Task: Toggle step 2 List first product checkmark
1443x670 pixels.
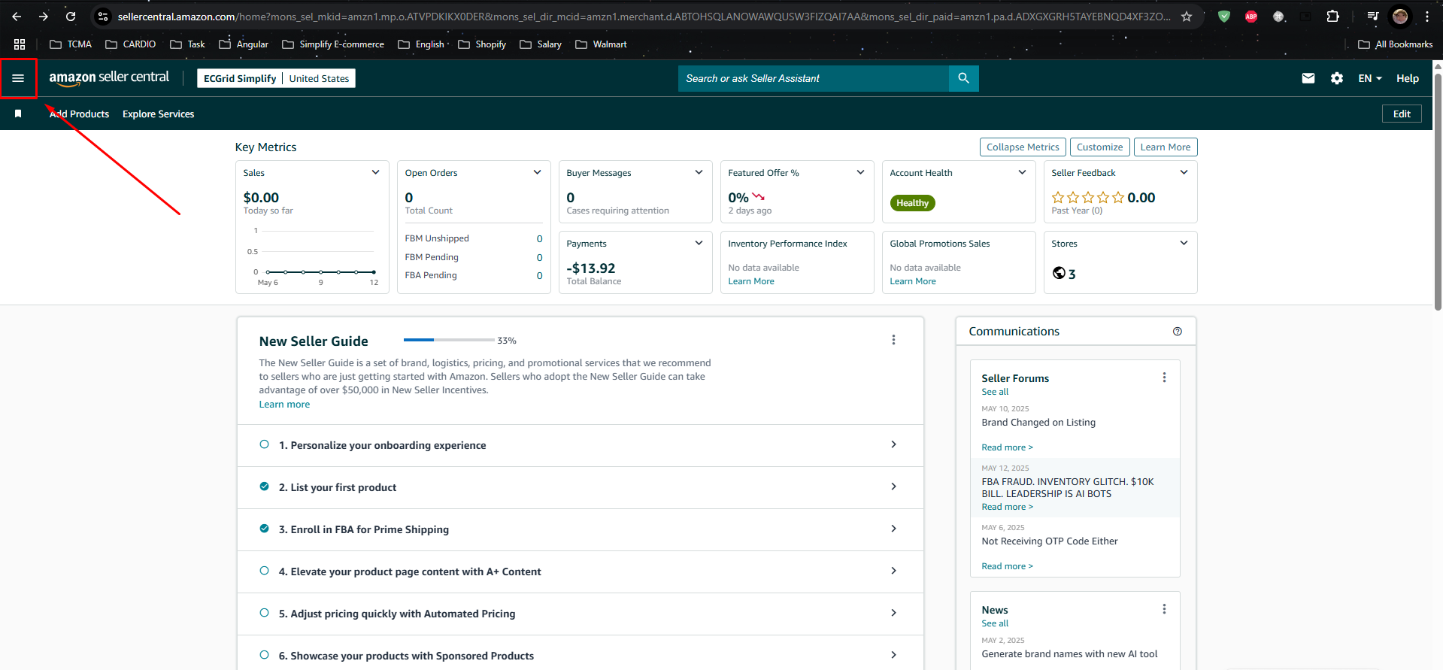Action: [264, 487]
